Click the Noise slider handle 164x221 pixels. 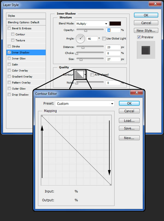(77, 83)
